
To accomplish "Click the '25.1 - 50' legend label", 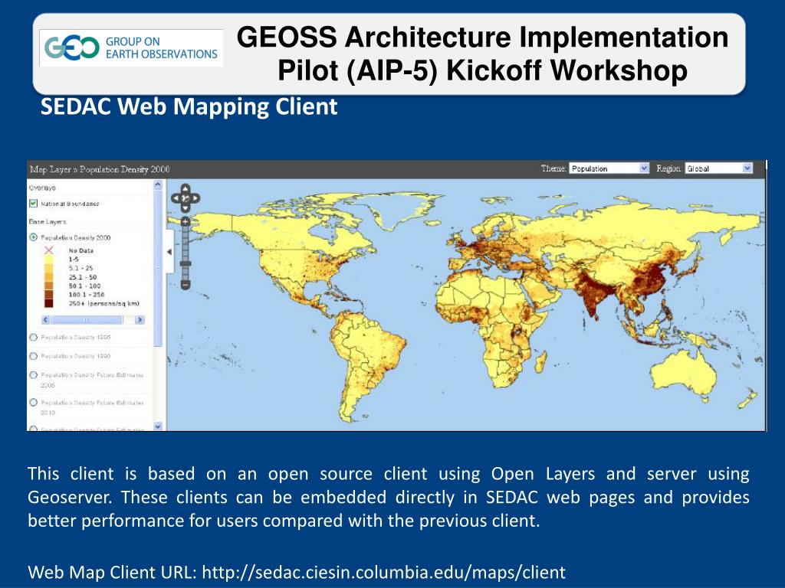I will tap(83, 277).
